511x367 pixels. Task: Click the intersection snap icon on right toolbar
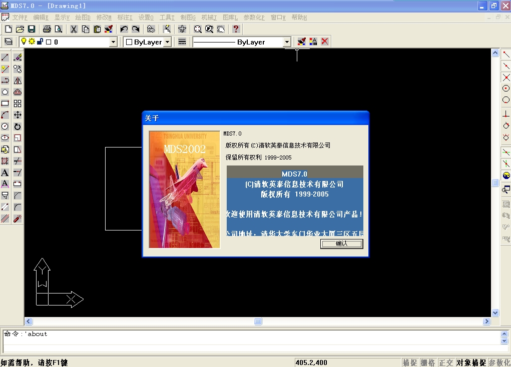(x=506, y=77)
